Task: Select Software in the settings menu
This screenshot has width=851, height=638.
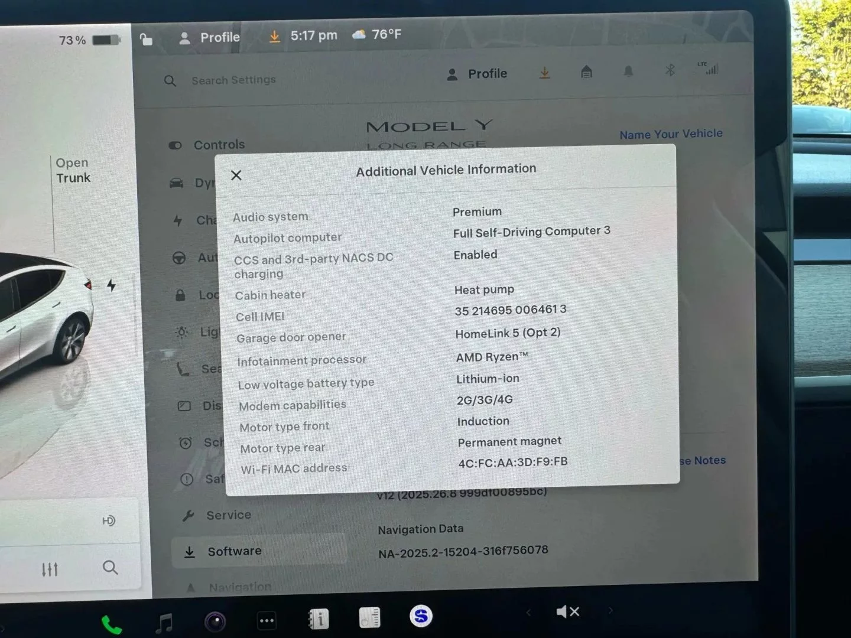Action: (234, 551)
